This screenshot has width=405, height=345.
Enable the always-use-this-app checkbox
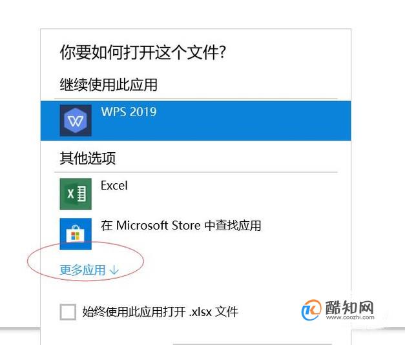click(x=68, y=311)
